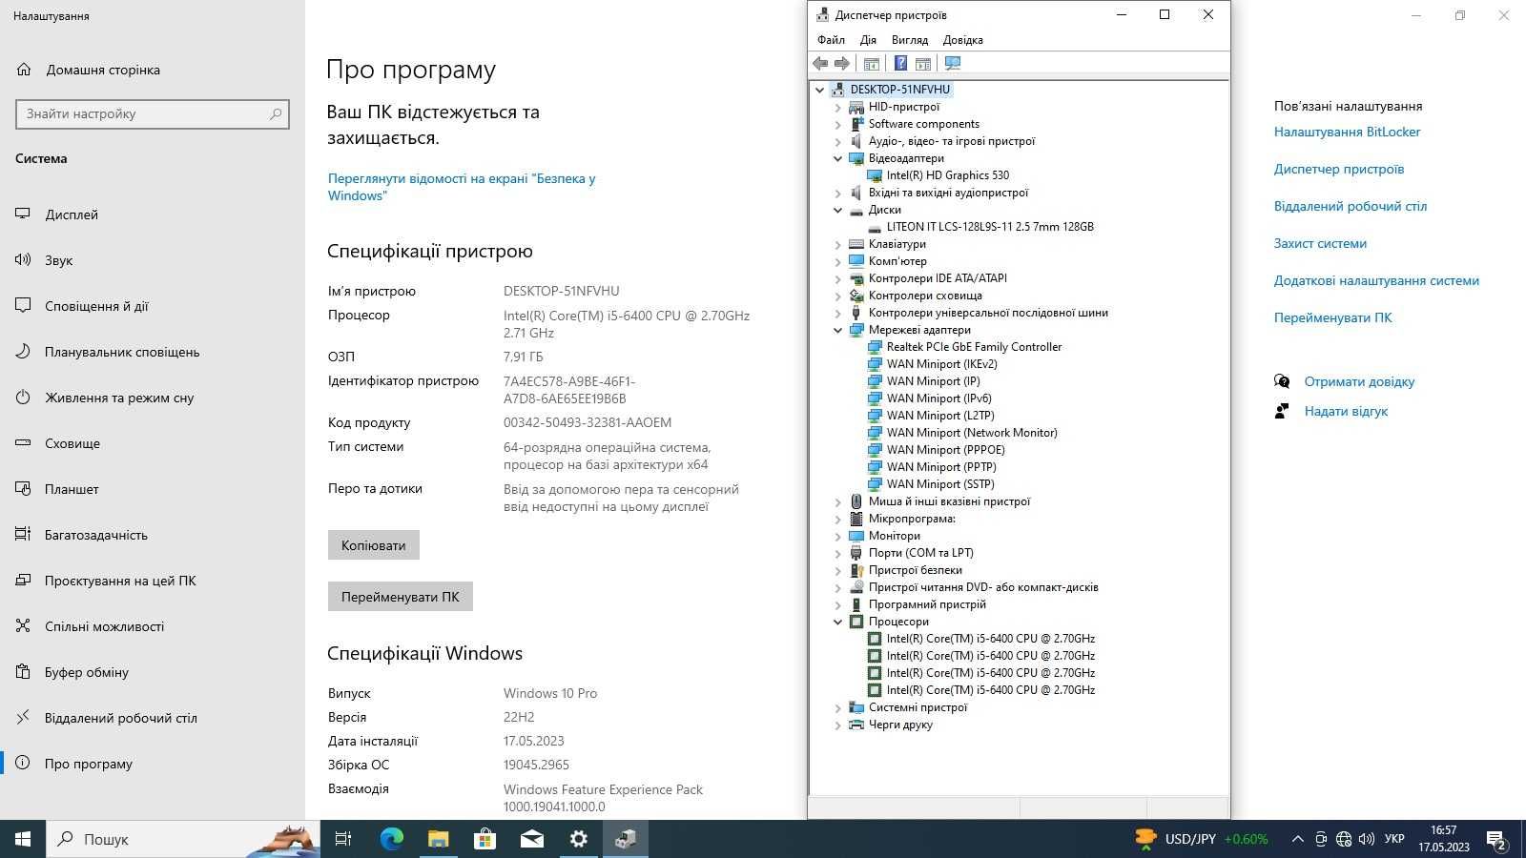Image resolution: width=1526 pixels, height=858 pixels.
Task: Expand the Порти (COM та LPT) category
Action: [837, 553]
